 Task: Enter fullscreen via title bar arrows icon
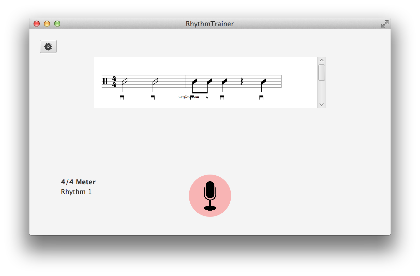pos(385,24)
